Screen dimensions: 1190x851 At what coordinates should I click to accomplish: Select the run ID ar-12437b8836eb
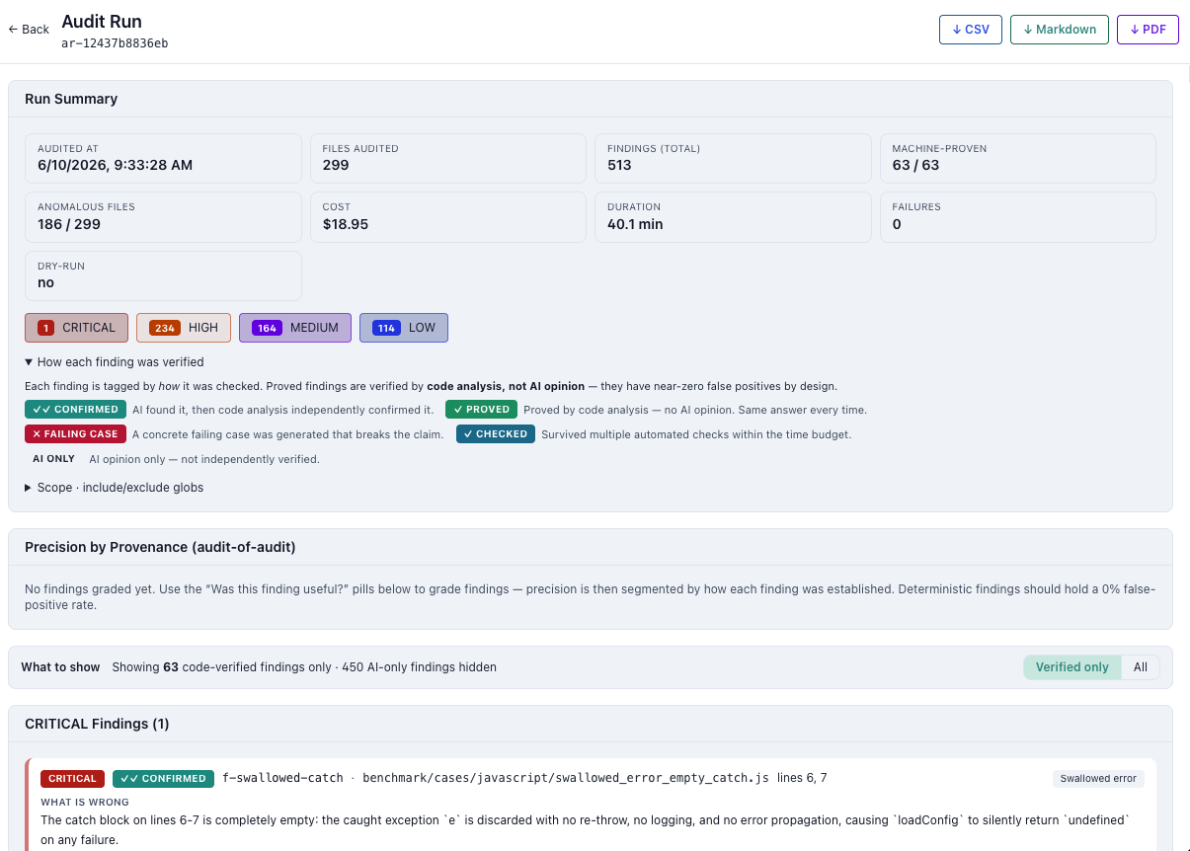pyautogui.click(x=115, y=43)
